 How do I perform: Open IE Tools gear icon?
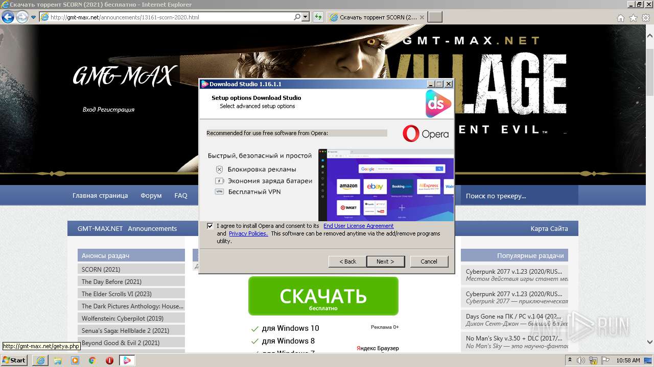pyautogui.click(x=645, y=18)
